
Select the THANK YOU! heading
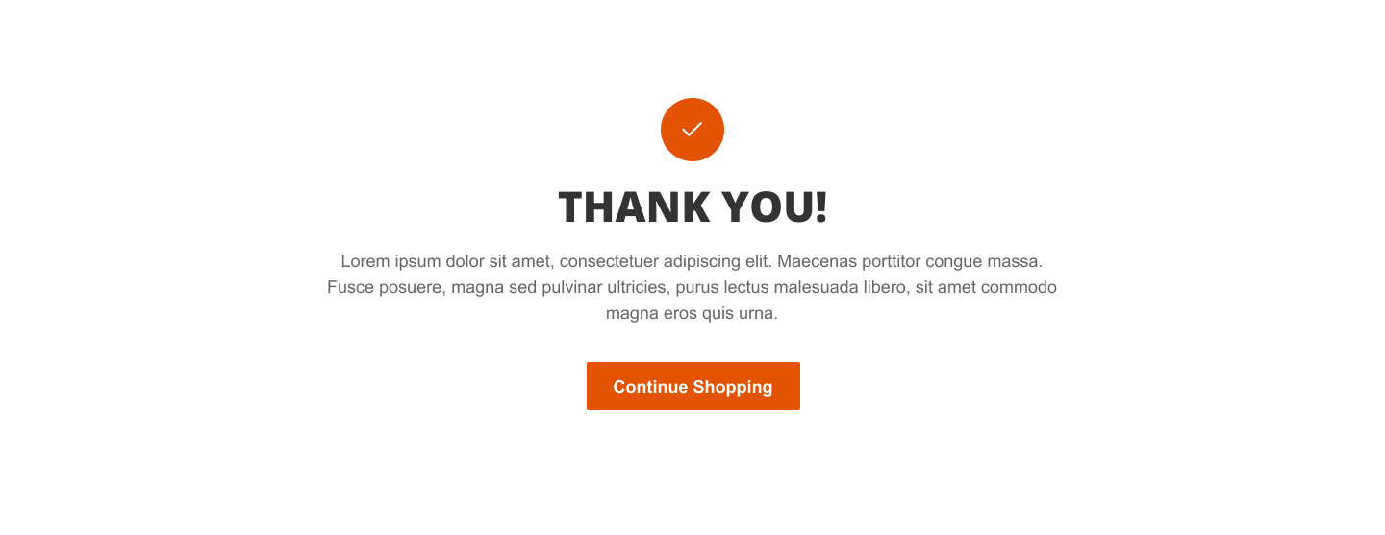692,207
